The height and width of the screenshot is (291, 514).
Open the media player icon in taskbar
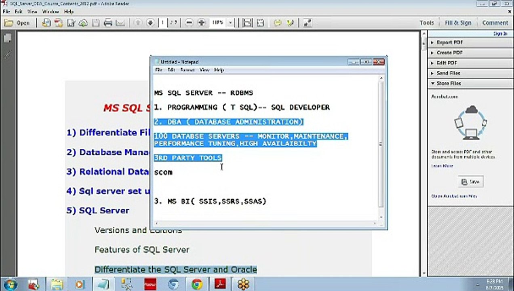click(80, 284)
